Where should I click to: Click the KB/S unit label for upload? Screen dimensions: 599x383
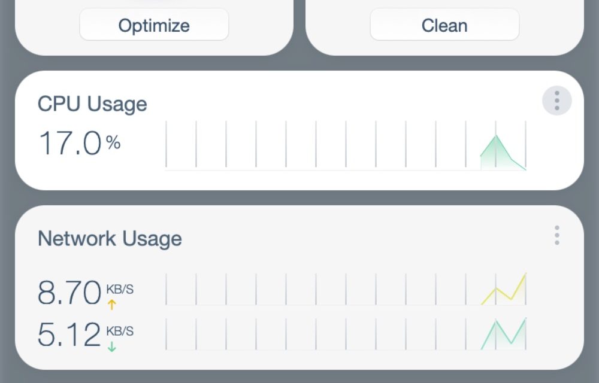tap(120, 290)
